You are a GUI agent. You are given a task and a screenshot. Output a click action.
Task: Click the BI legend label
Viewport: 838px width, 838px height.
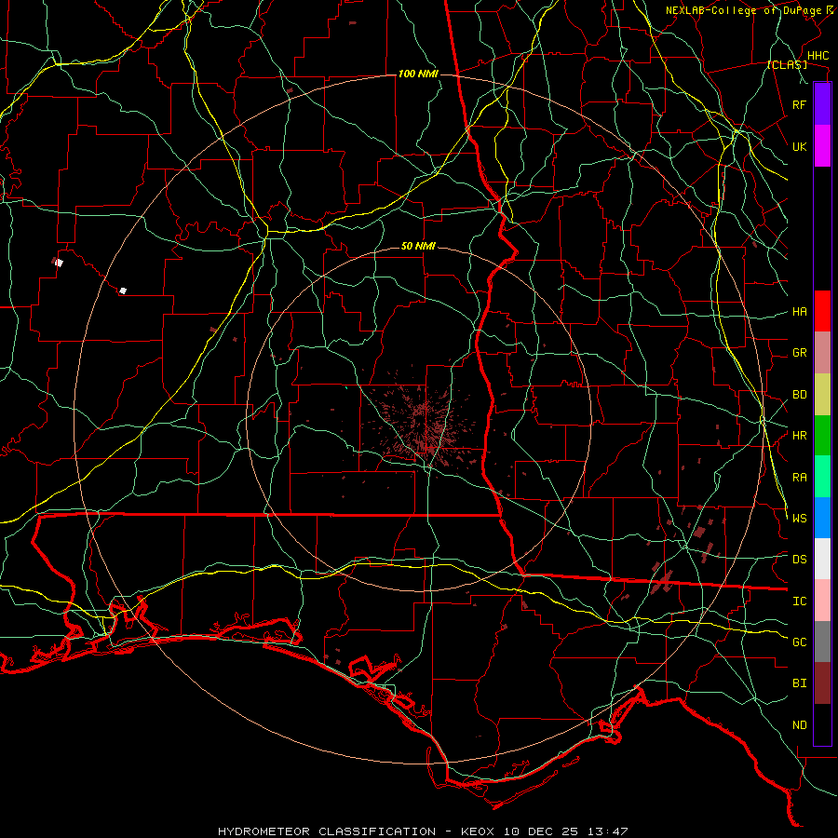tap(800, 683)
